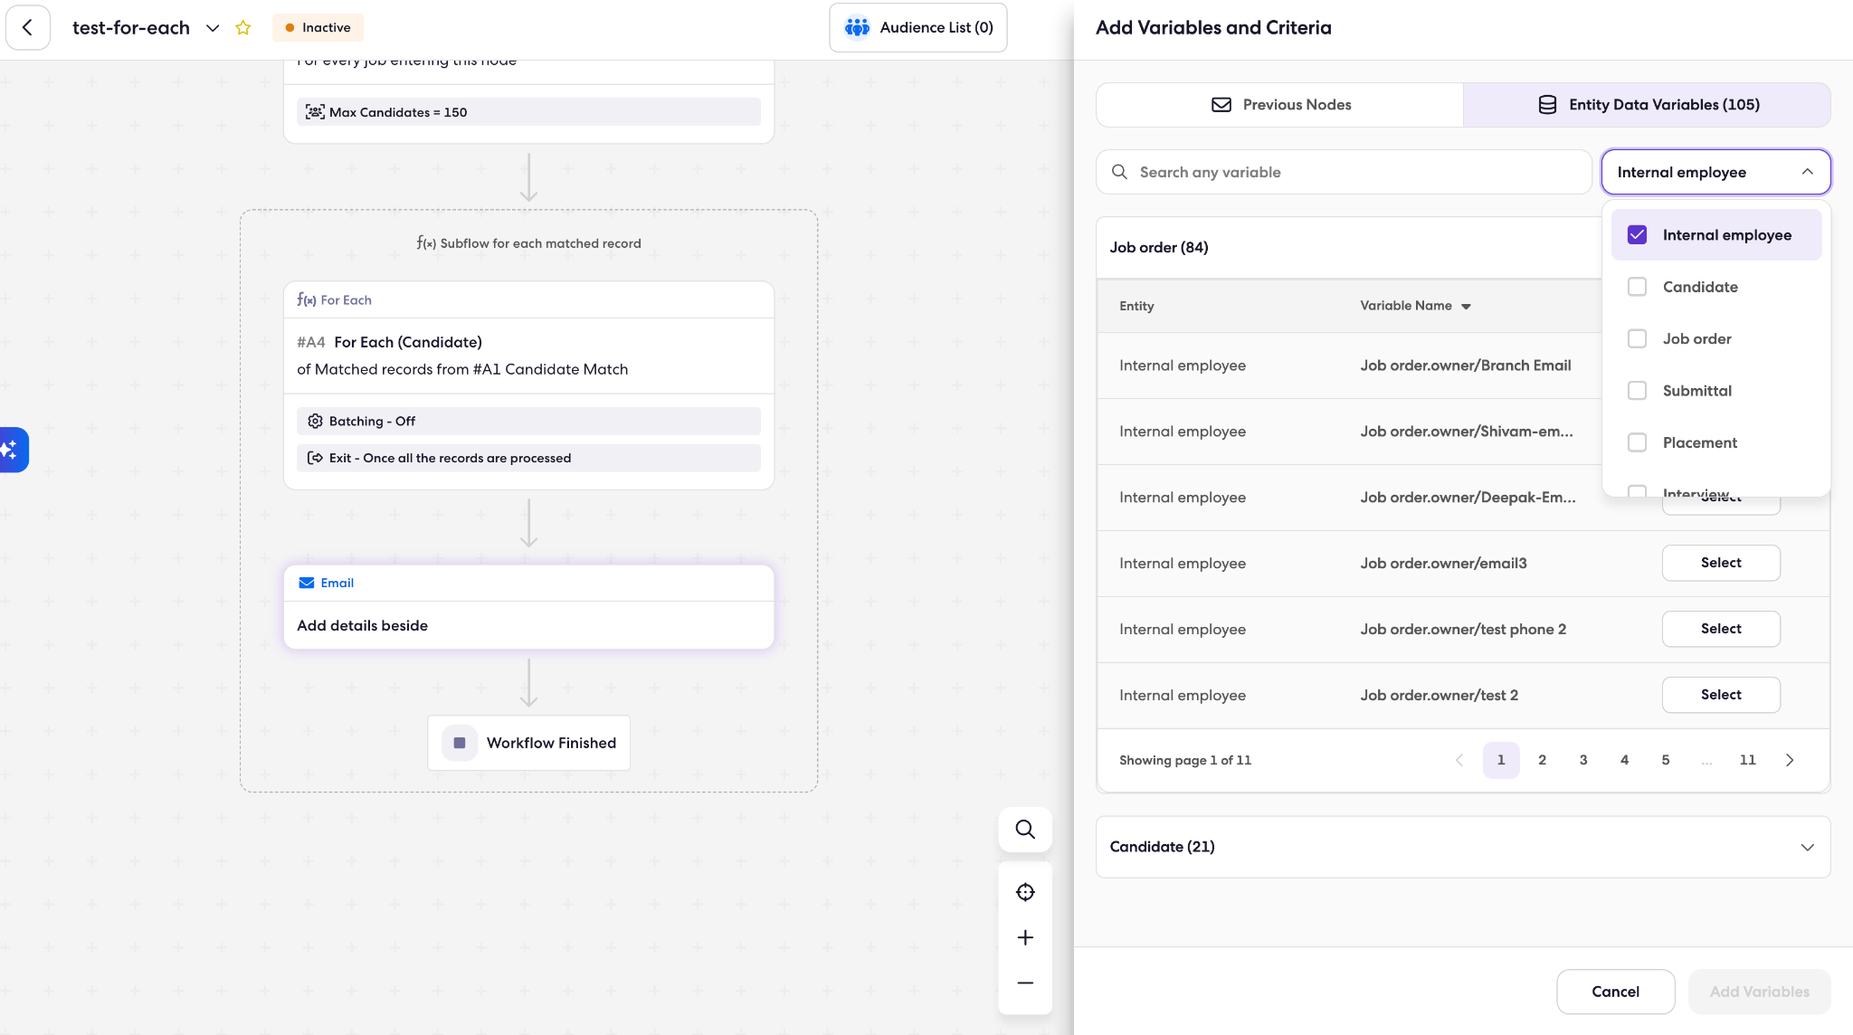Viewport: 1853px width, 1035px height.
Task: Go to next page with right chevron
Action: click(1789, 760)
